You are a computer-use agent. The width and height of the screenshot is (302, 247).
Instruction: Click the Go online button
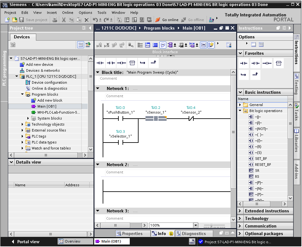tap(167, 20)
